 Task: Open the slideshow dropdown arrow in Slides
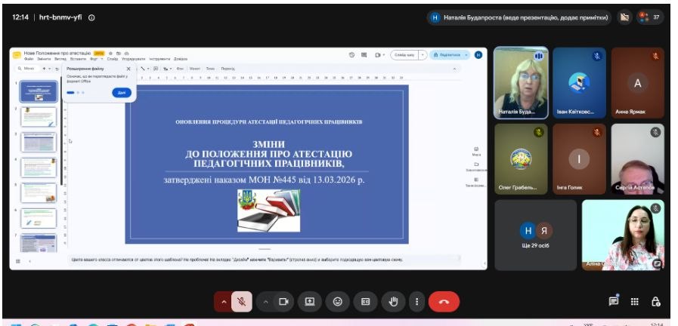[x=422, y=55]
